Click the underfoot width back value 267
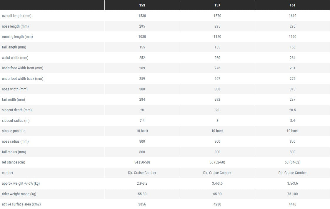This screenshot has height=209, width=330. point(217,79)
